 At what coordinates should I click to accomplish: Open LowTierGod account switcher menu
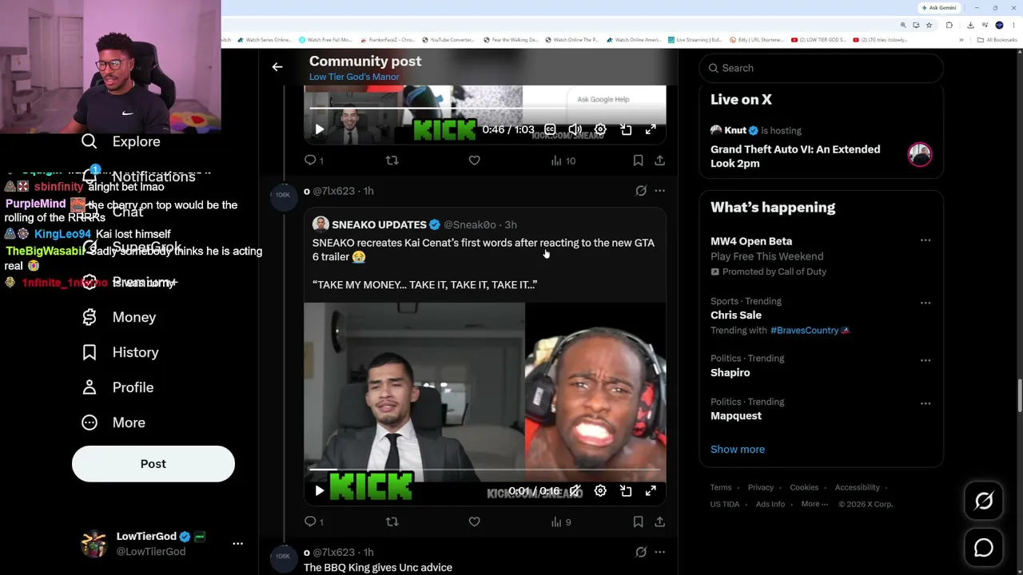tap(237, 543)
